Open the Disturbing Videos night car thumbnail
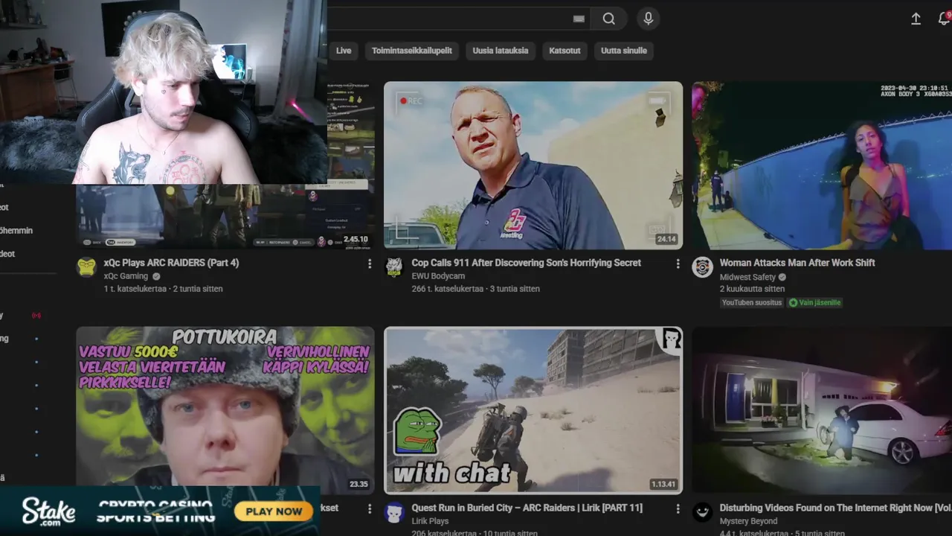The width and height of the screenshot is (952, 536). tap(822, 410)
